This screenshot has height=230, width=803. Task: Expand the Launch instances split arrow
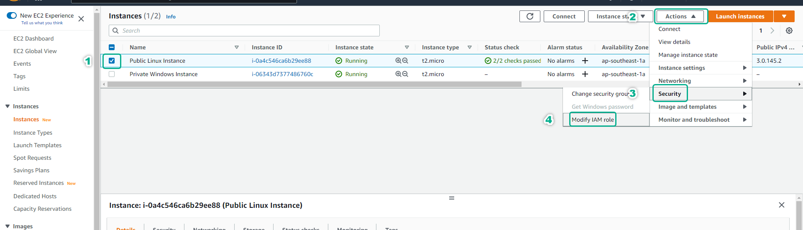pos(784,16)
